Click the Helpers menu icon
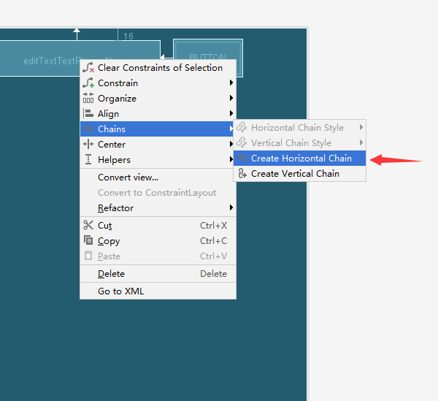This screenshot has width=438, height=401. click(88, 160)
